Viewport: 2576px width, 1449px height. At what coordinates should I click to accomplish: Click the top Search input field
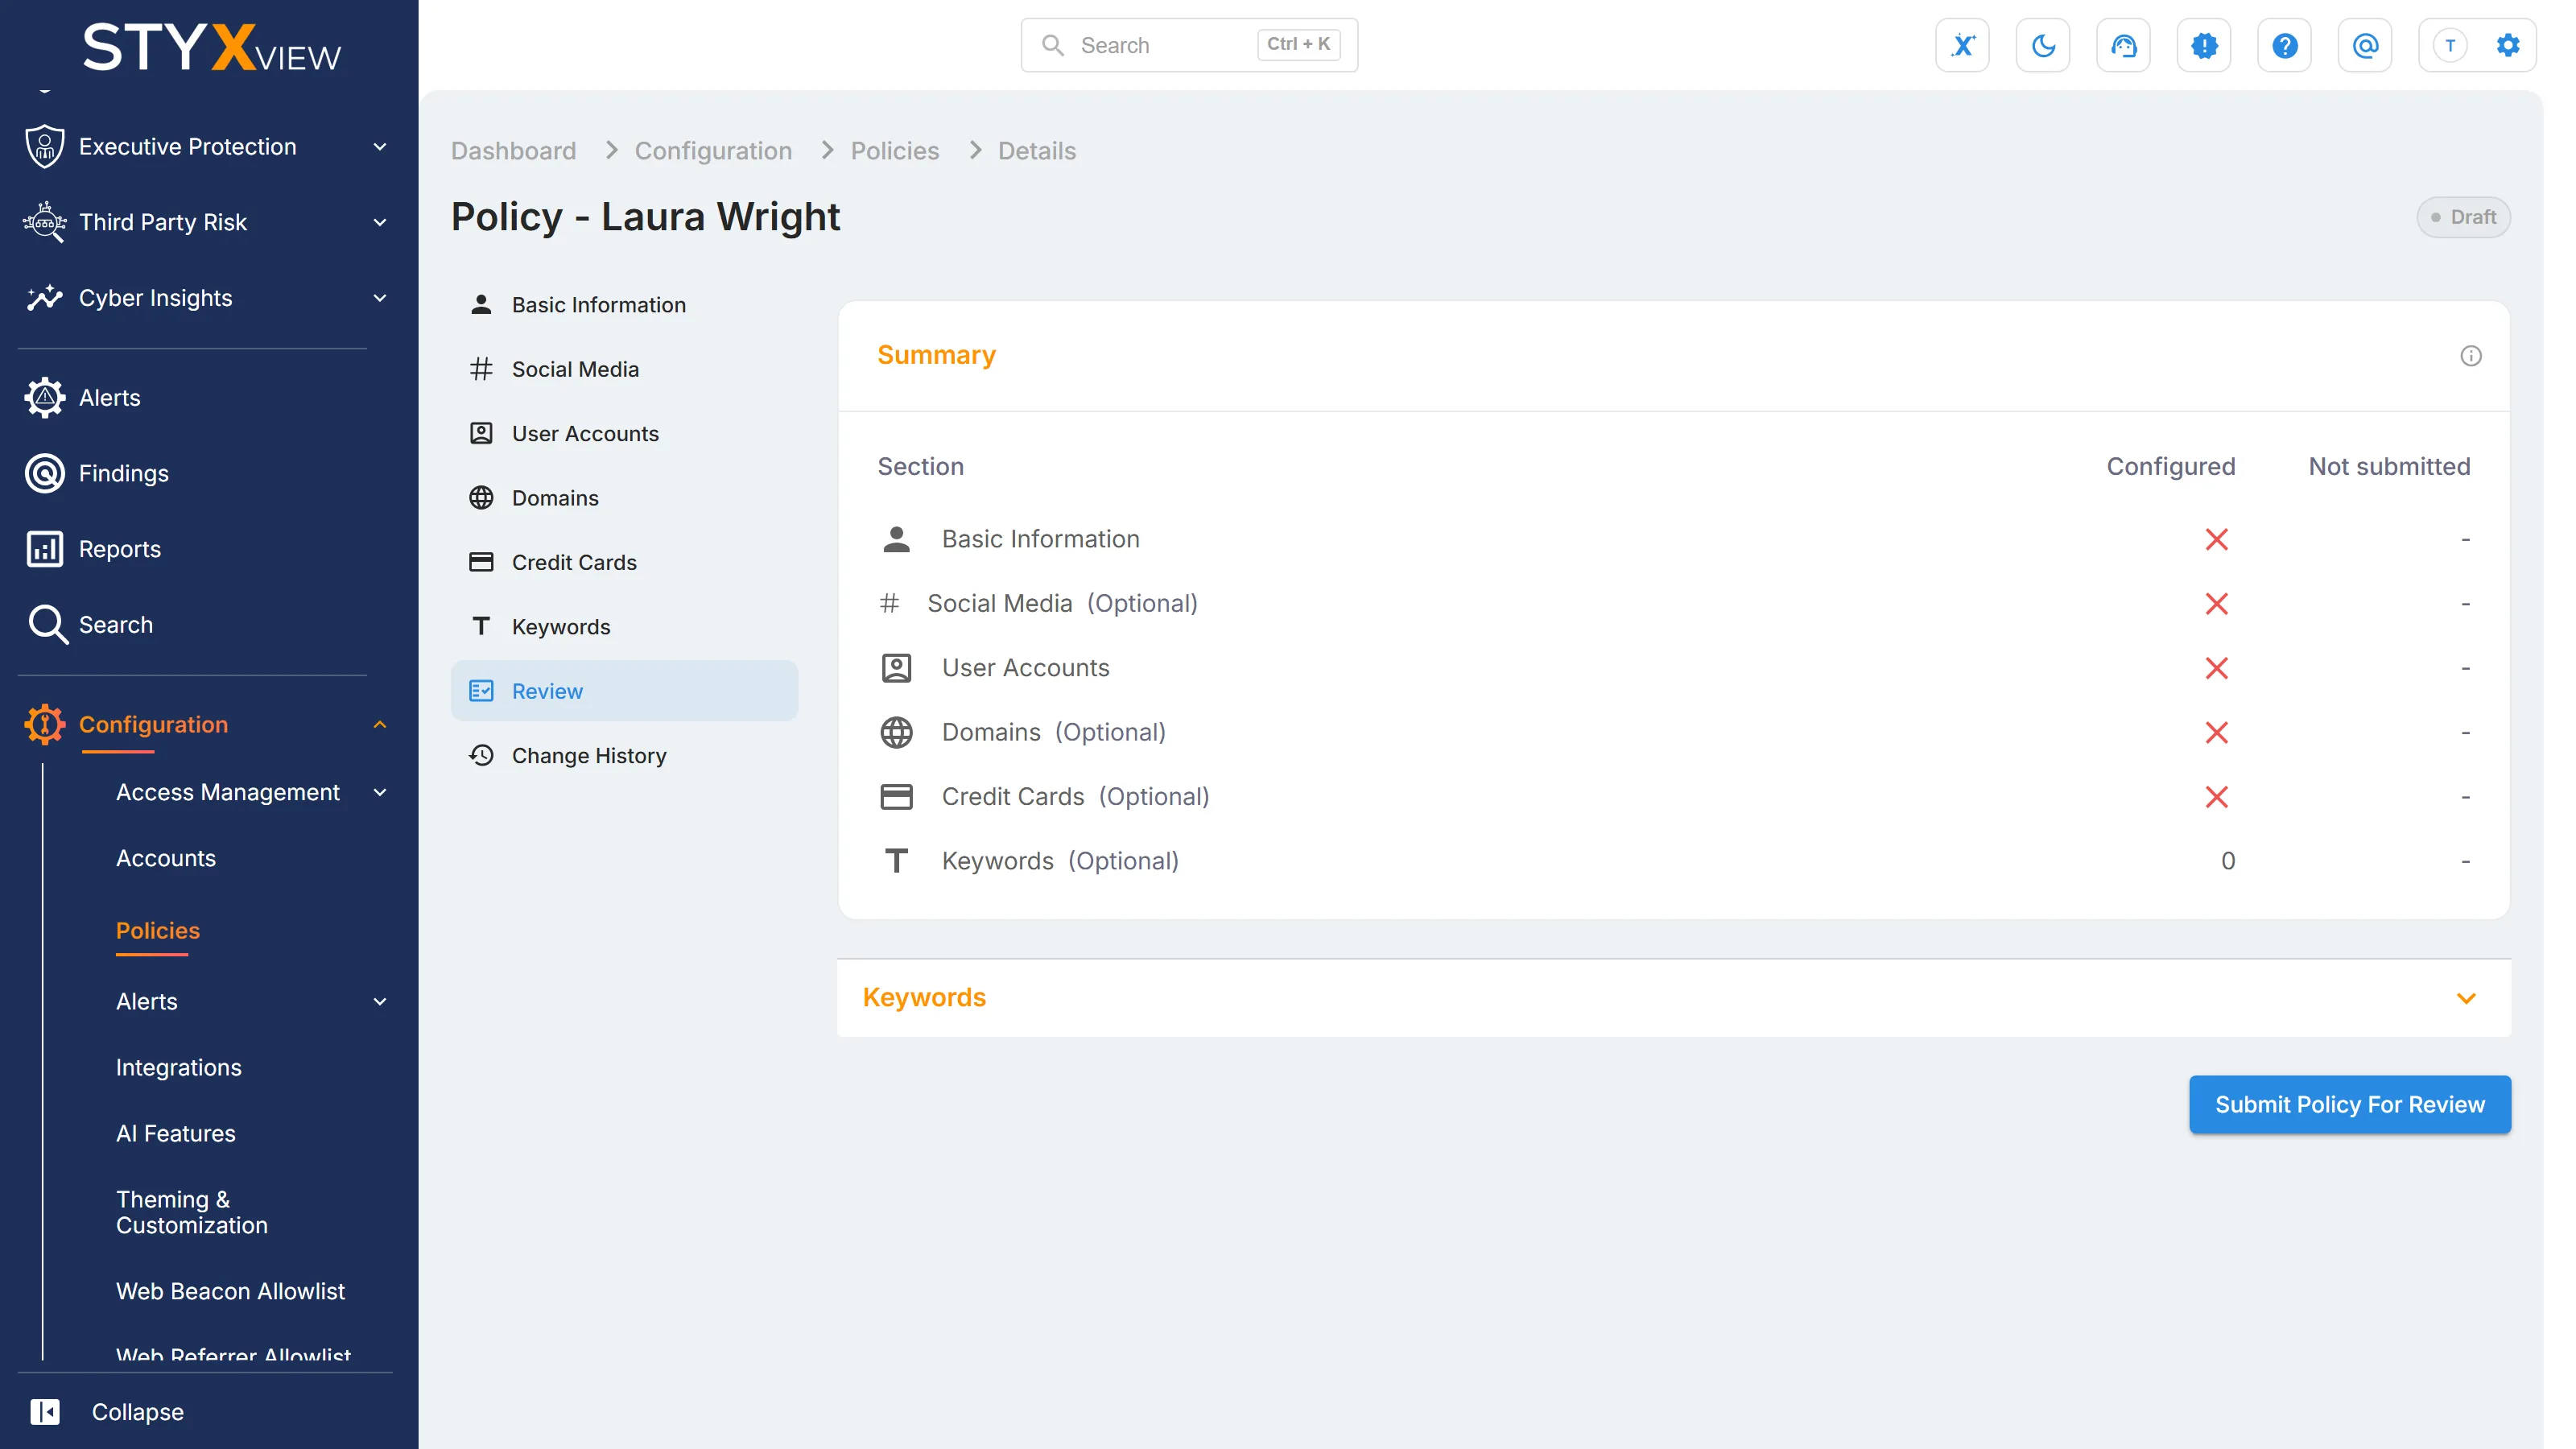coord(1189,45)
